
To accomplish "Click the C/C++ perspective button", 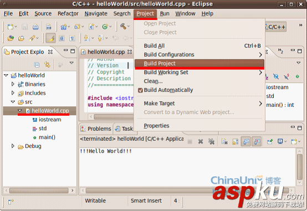I will tap(275, 27).
